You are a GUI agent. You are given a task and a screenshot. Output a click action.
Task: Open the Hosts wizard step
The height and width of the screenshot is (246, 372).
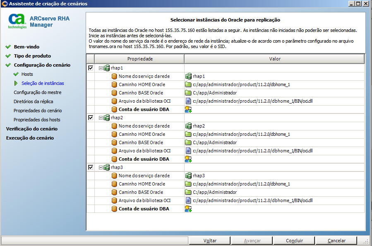27,74
